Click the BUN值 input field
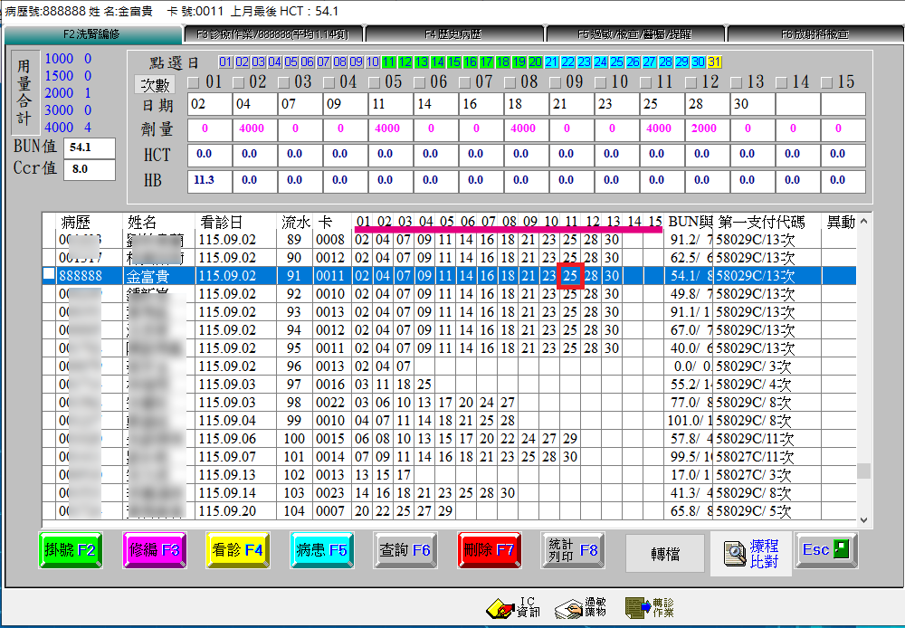The width and height of the screenshot is (905, 628). coord(89,147)
